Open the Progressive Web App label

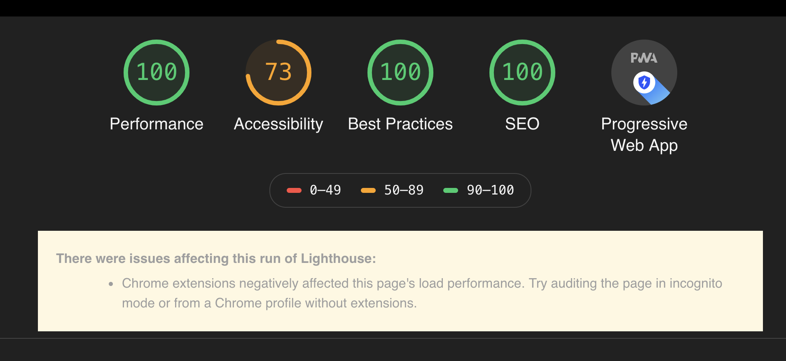[644, 135]
